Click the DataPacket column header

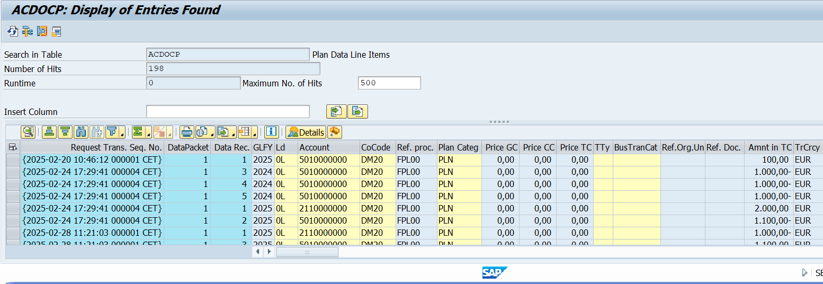pyautogui.click(x=187, y=147)
